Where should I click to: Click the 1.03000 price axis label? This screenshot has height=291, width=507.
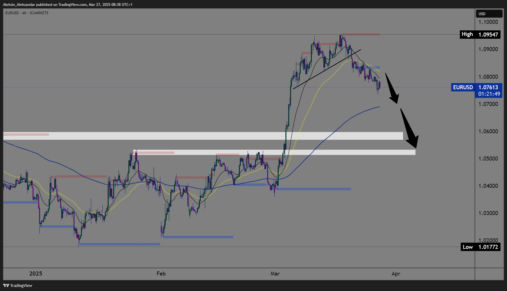tap(488, 213)
